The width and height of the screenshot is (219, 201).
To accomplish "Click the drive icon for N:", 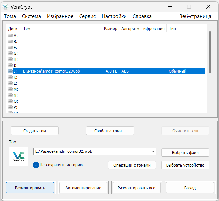I will 10,95.
